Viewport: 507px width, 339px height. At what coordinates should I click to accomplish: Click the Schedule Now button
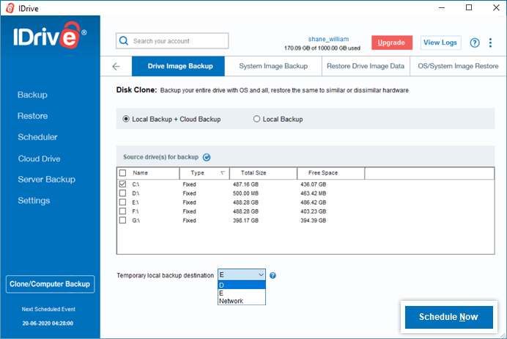449,317
